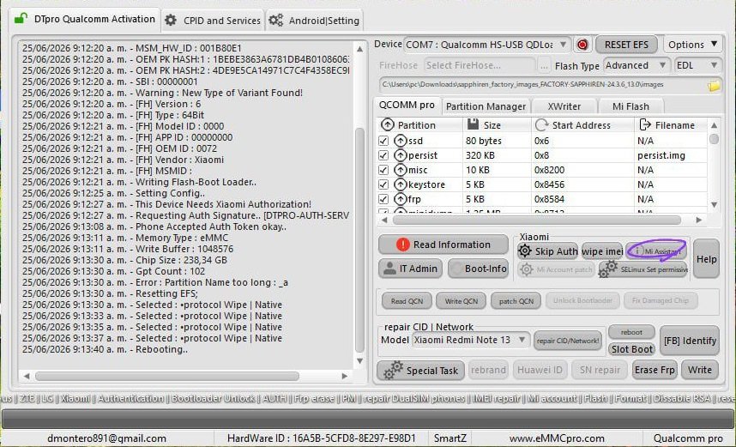Image resolution: width=736 pixels, height=447 pixels.
Task: Open the Mi Flash tab
Action: [x=630, y=106]
